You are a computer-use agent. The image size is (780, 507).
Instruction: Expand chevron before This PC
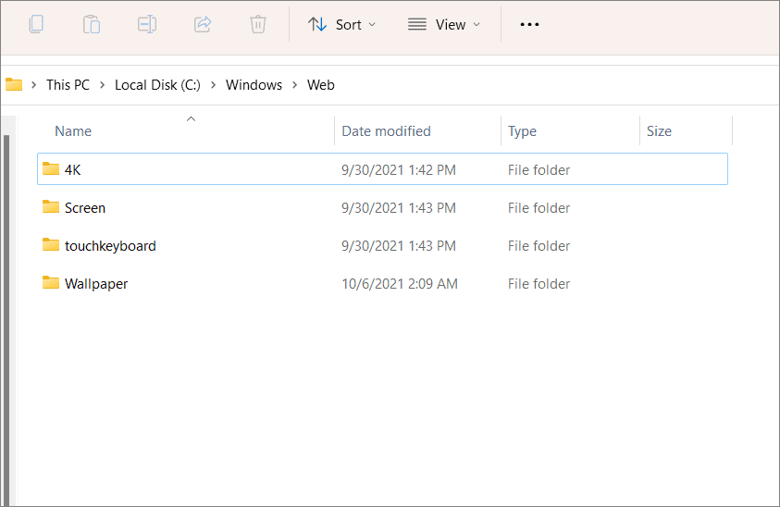click(x=34, y=85)
